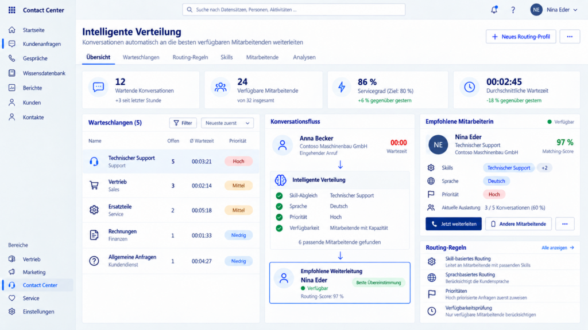588x330 pixels.
Task: Click the Prioritäten flag icon in Routing-Regeln
Action: coord(432,294)
